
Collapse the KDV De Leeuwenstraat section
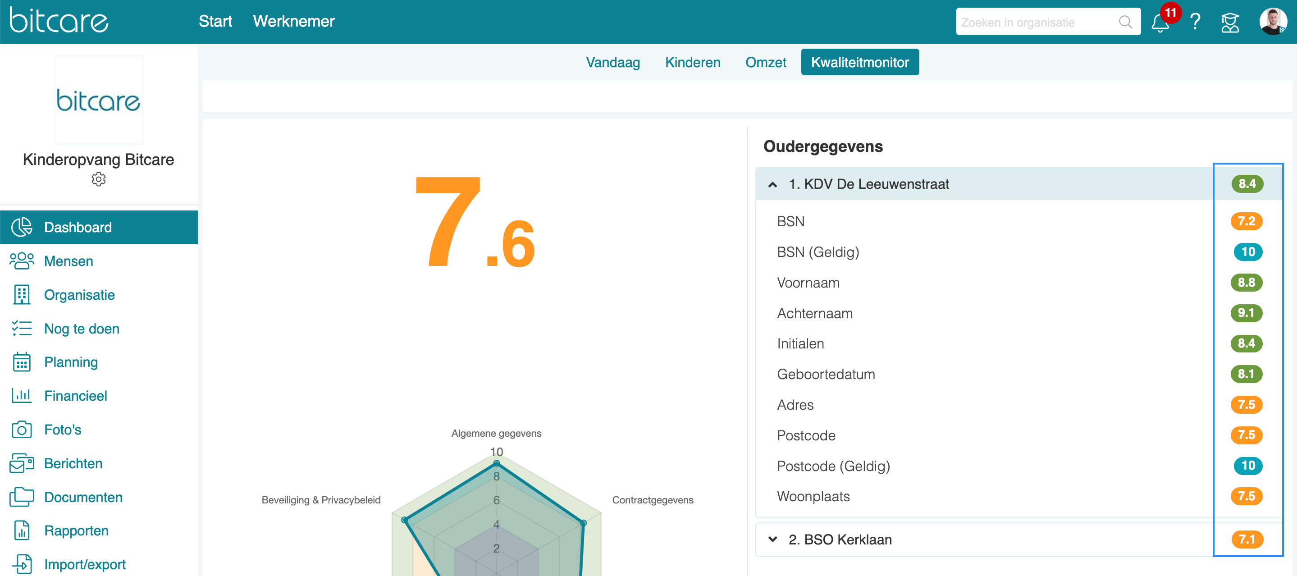[773, 184]
